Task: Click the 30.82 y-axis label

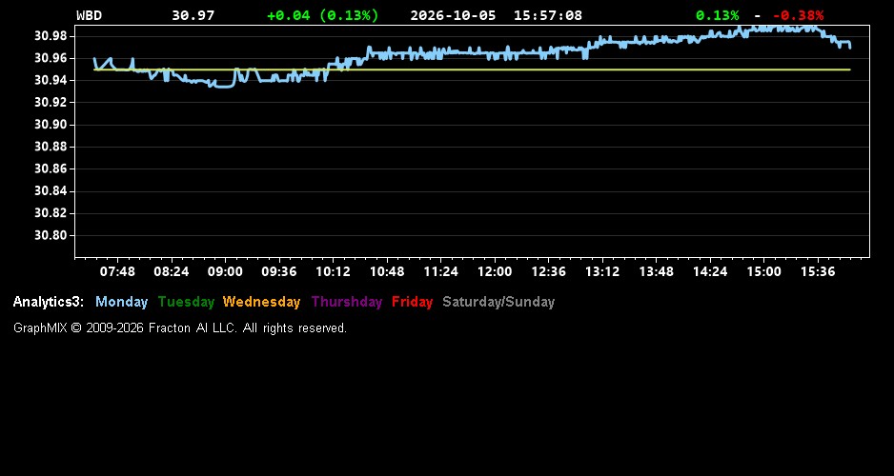Action: click(51, 213)
